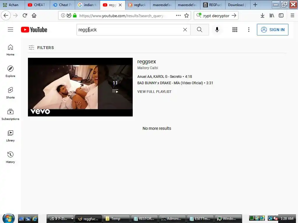Clear the YouTube search box with X
The width and height of the screenshot is (298, 223).
point(185,30)
